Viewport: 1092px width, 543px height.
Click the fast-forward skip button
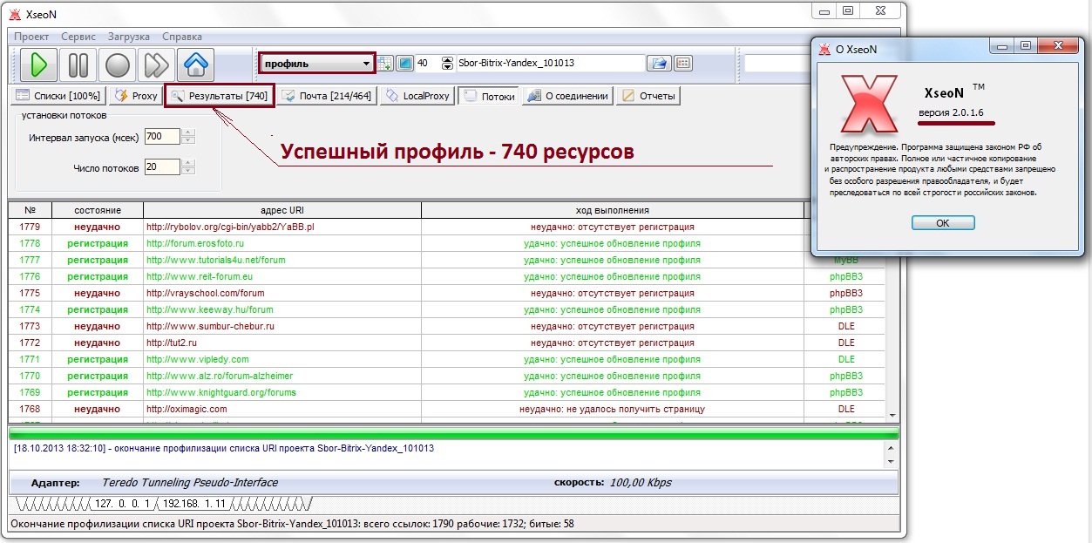[x=156, y=65]
